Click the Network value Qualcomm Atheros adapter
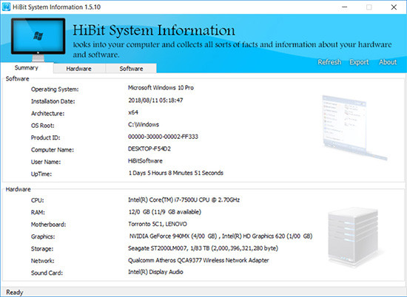407x297 pixels. point(198,260)
